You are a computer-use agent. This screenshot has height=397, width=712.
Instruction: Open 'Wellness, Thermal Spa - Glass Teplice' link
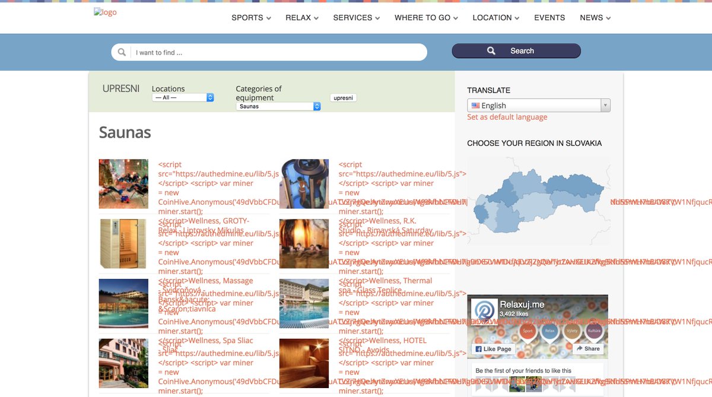click(386, 285)
